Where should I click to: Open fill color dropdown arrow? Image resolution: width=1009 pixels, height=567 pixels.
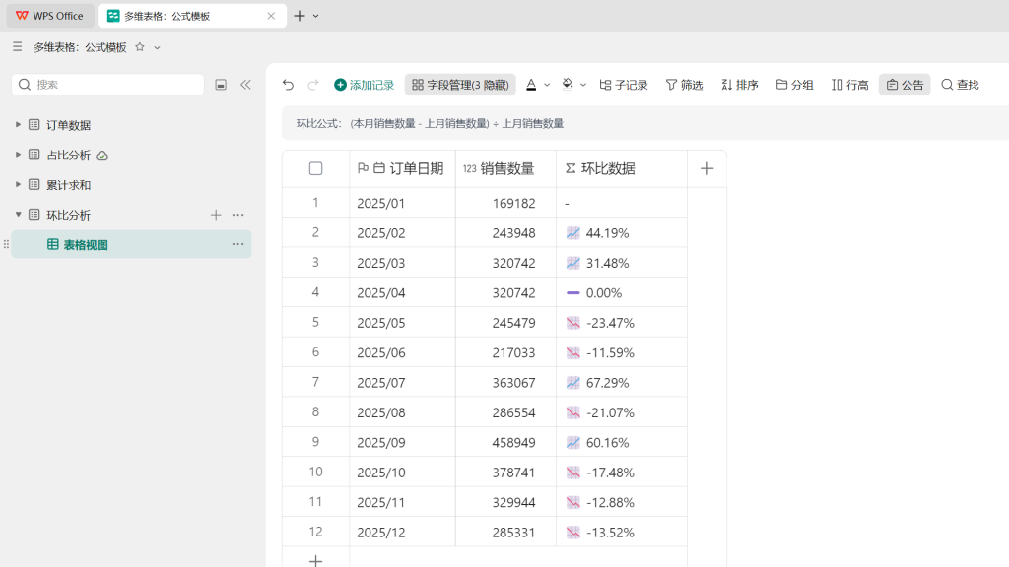tap(583, 85)
